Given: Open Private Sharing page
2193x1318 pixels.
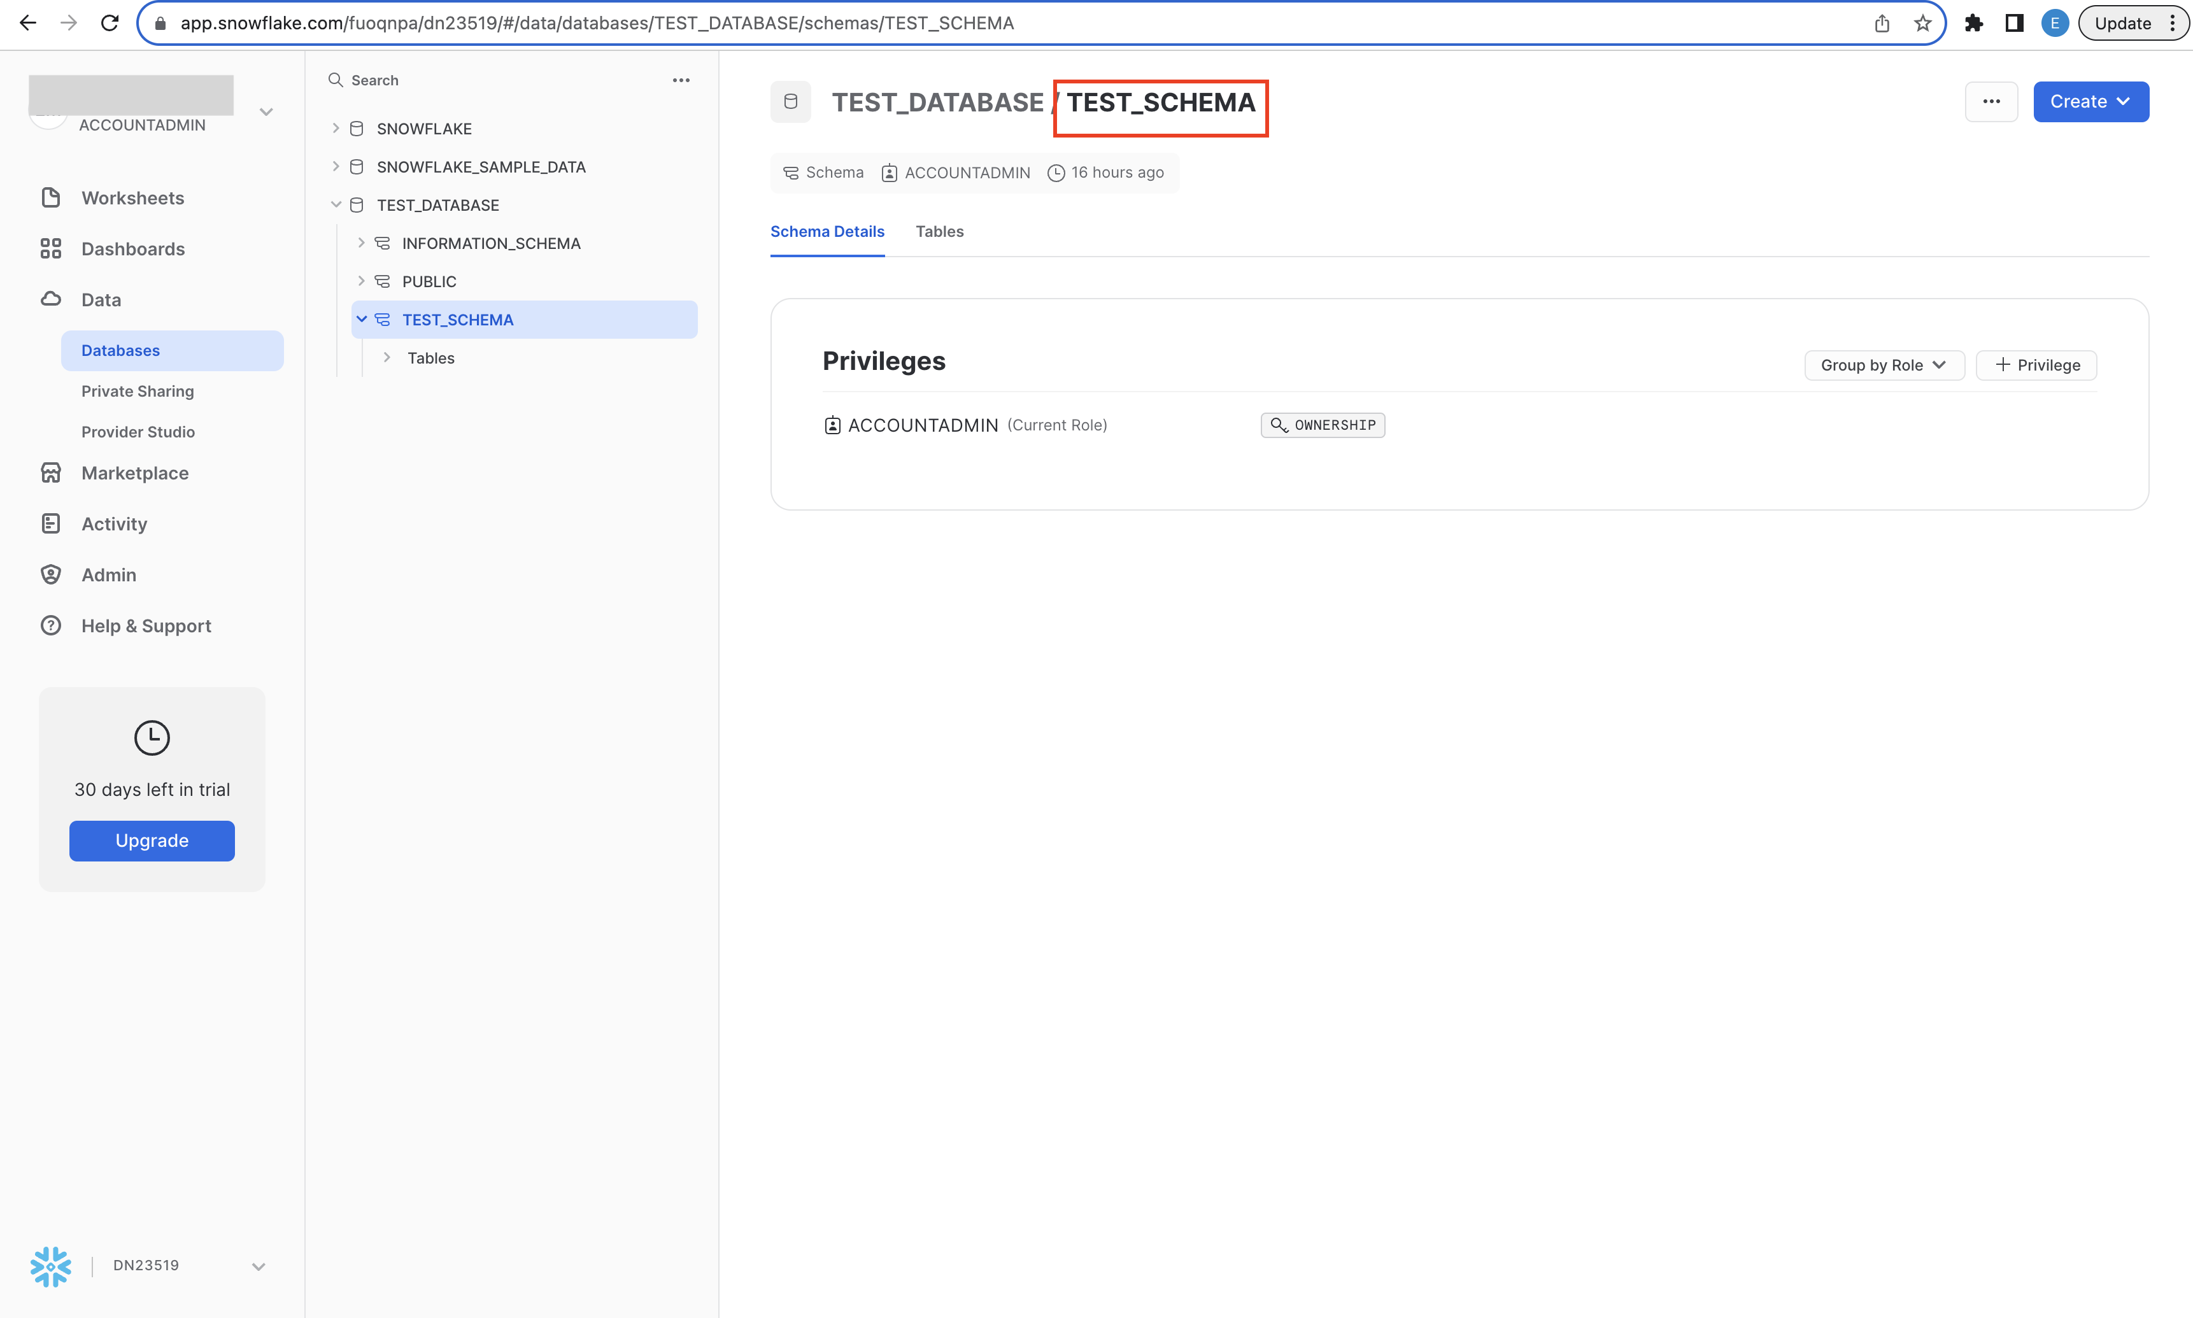Looking at the screenshot, I should coord(138,391).
